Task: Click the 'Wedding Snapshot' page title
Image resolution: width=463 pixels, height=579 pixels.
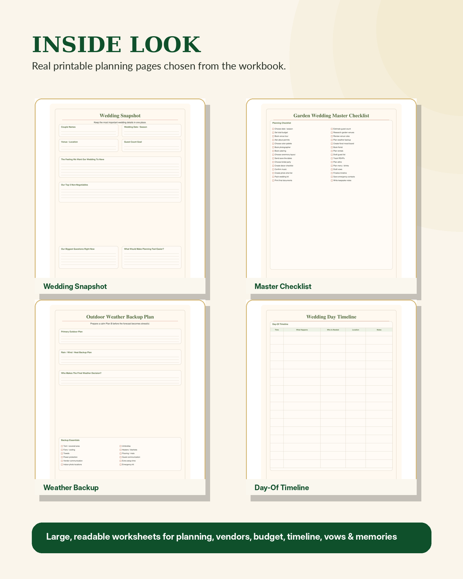Action: pyautogui.click(x=120, y=116)
